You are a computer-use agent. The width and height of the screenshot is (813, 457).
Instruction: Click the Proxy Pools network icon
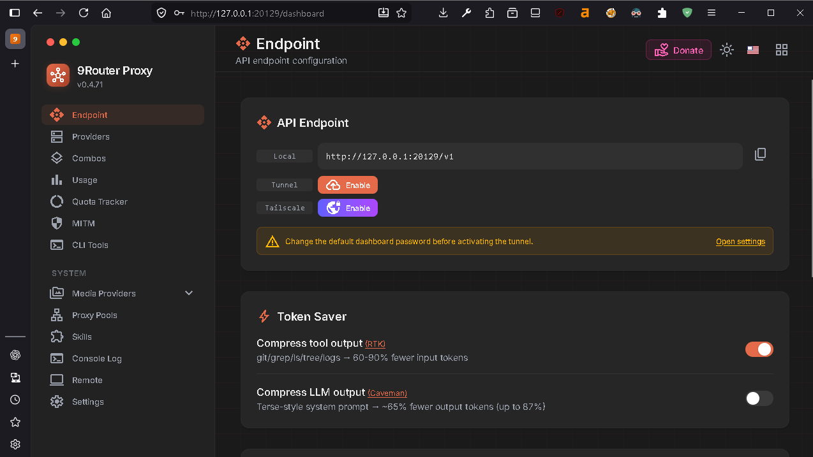[57, 315]
